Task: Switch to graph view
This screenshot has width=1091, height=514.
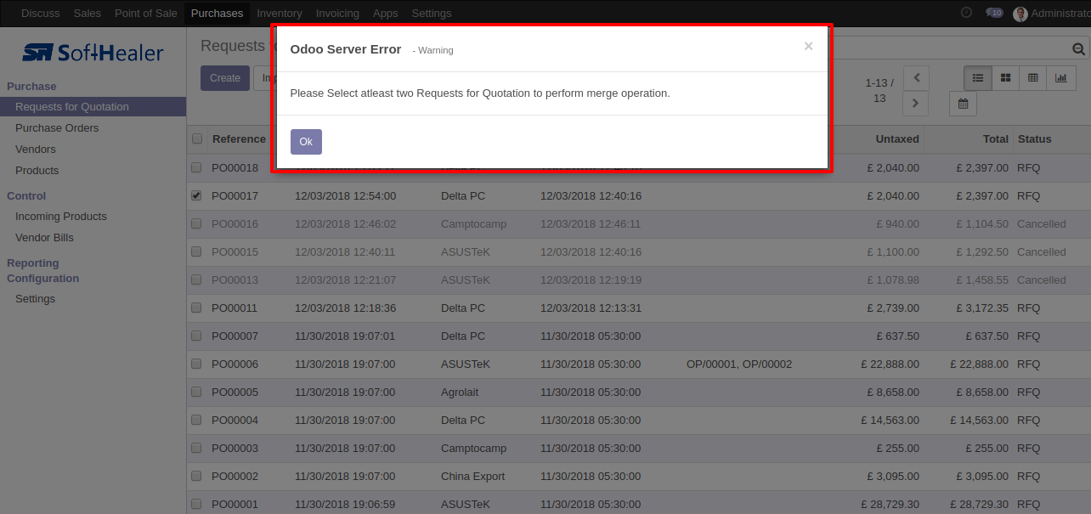Action: (x=1060, y=77)
